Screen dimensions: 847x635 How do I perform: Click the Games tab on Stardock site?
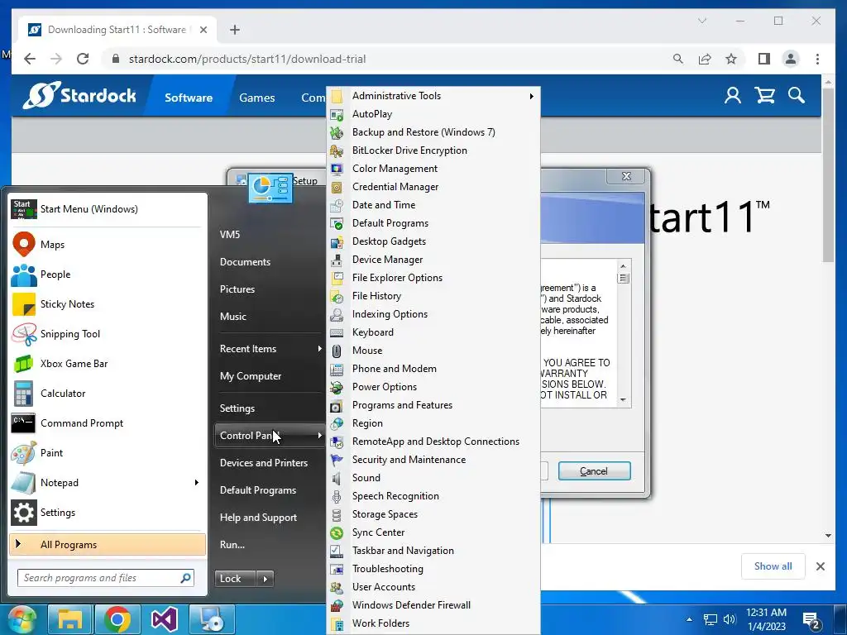point(257,98)
